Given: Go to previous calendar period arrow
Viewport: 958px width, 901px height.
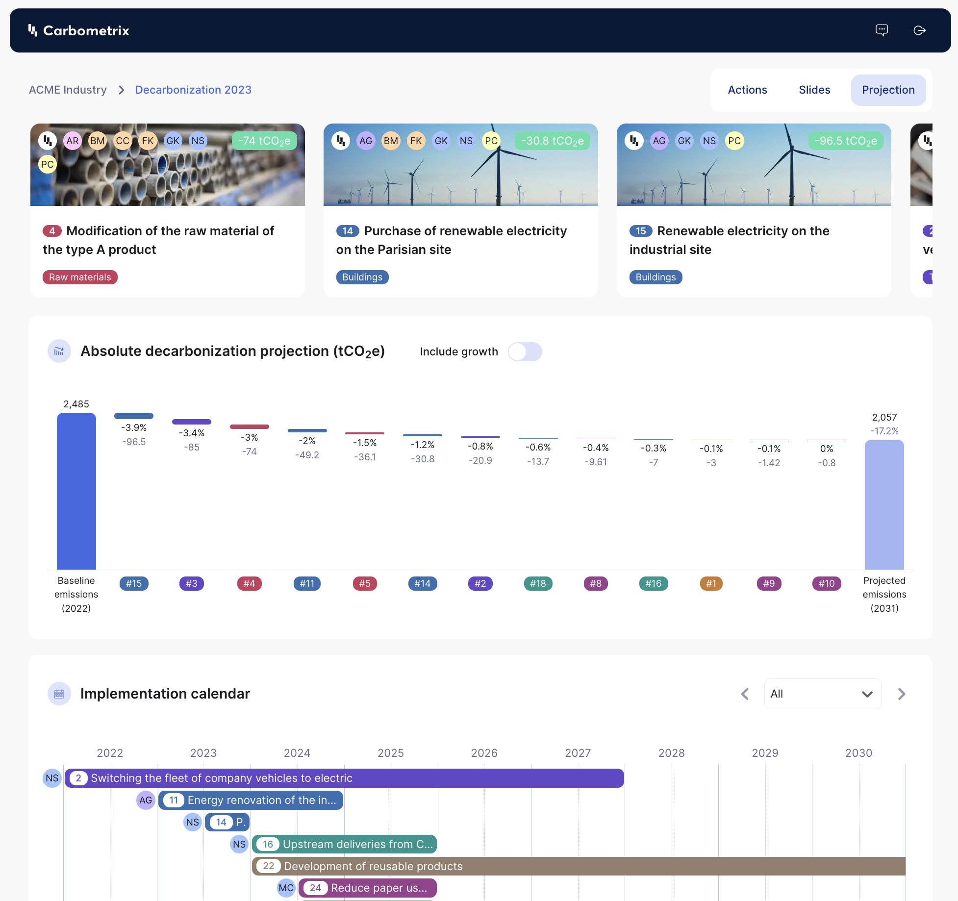Looking at the screenshot, I should pos(745,694).
